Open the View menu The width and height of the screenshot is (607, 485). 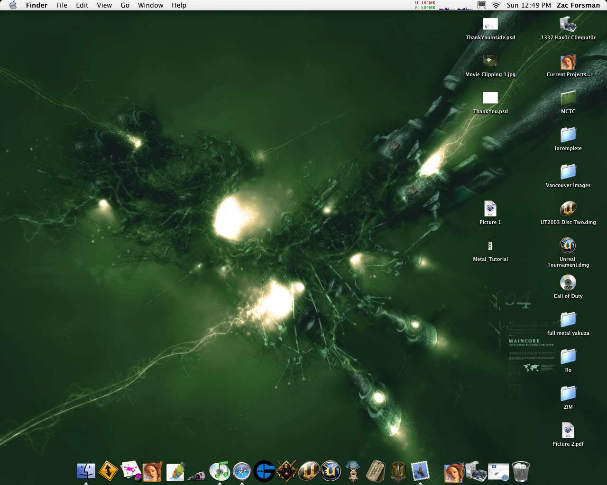[104, 5]
